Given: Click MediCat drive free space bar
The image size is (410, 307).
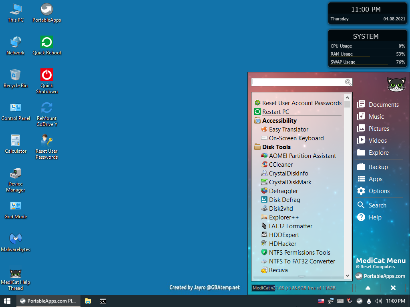Looking at the screenshot, I should (302, 288).
